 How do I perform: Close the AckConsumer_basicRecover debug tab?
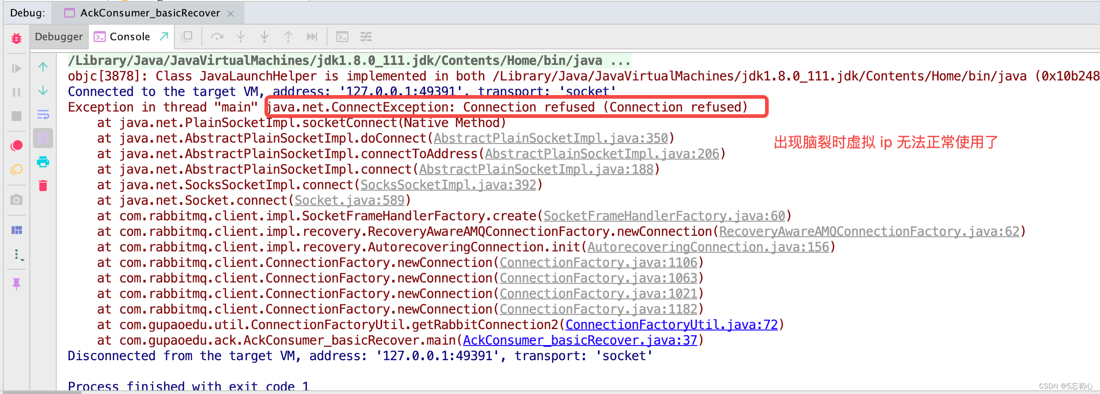(x=231, y=14)
